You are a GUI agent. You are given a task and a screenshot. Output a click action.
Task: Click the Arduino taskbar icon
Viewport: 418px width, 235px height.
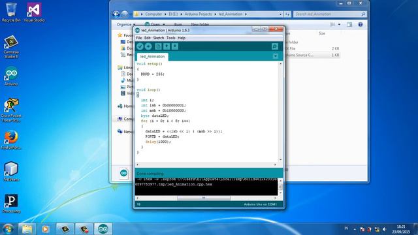tap(103, 229)
